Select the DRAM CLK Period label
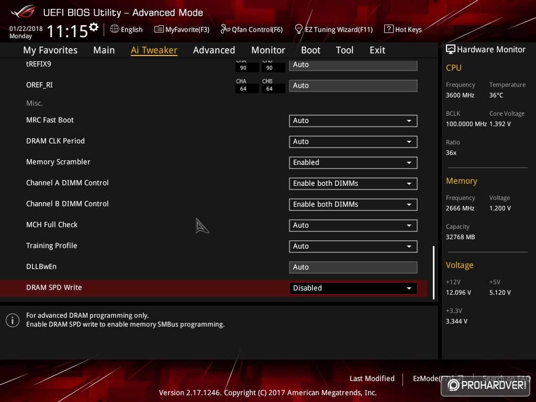The width and height of the screenshot is (536, 402). 55,141
